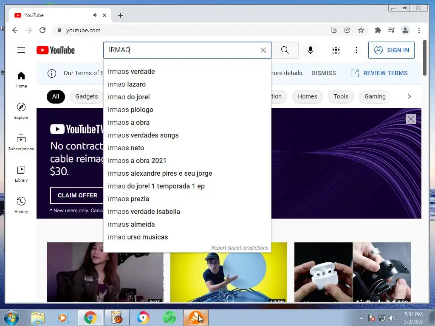The width and height of the screenshot is (435, 326).
Task: Click CLAIM OFFER button
Action: (77, 195)
